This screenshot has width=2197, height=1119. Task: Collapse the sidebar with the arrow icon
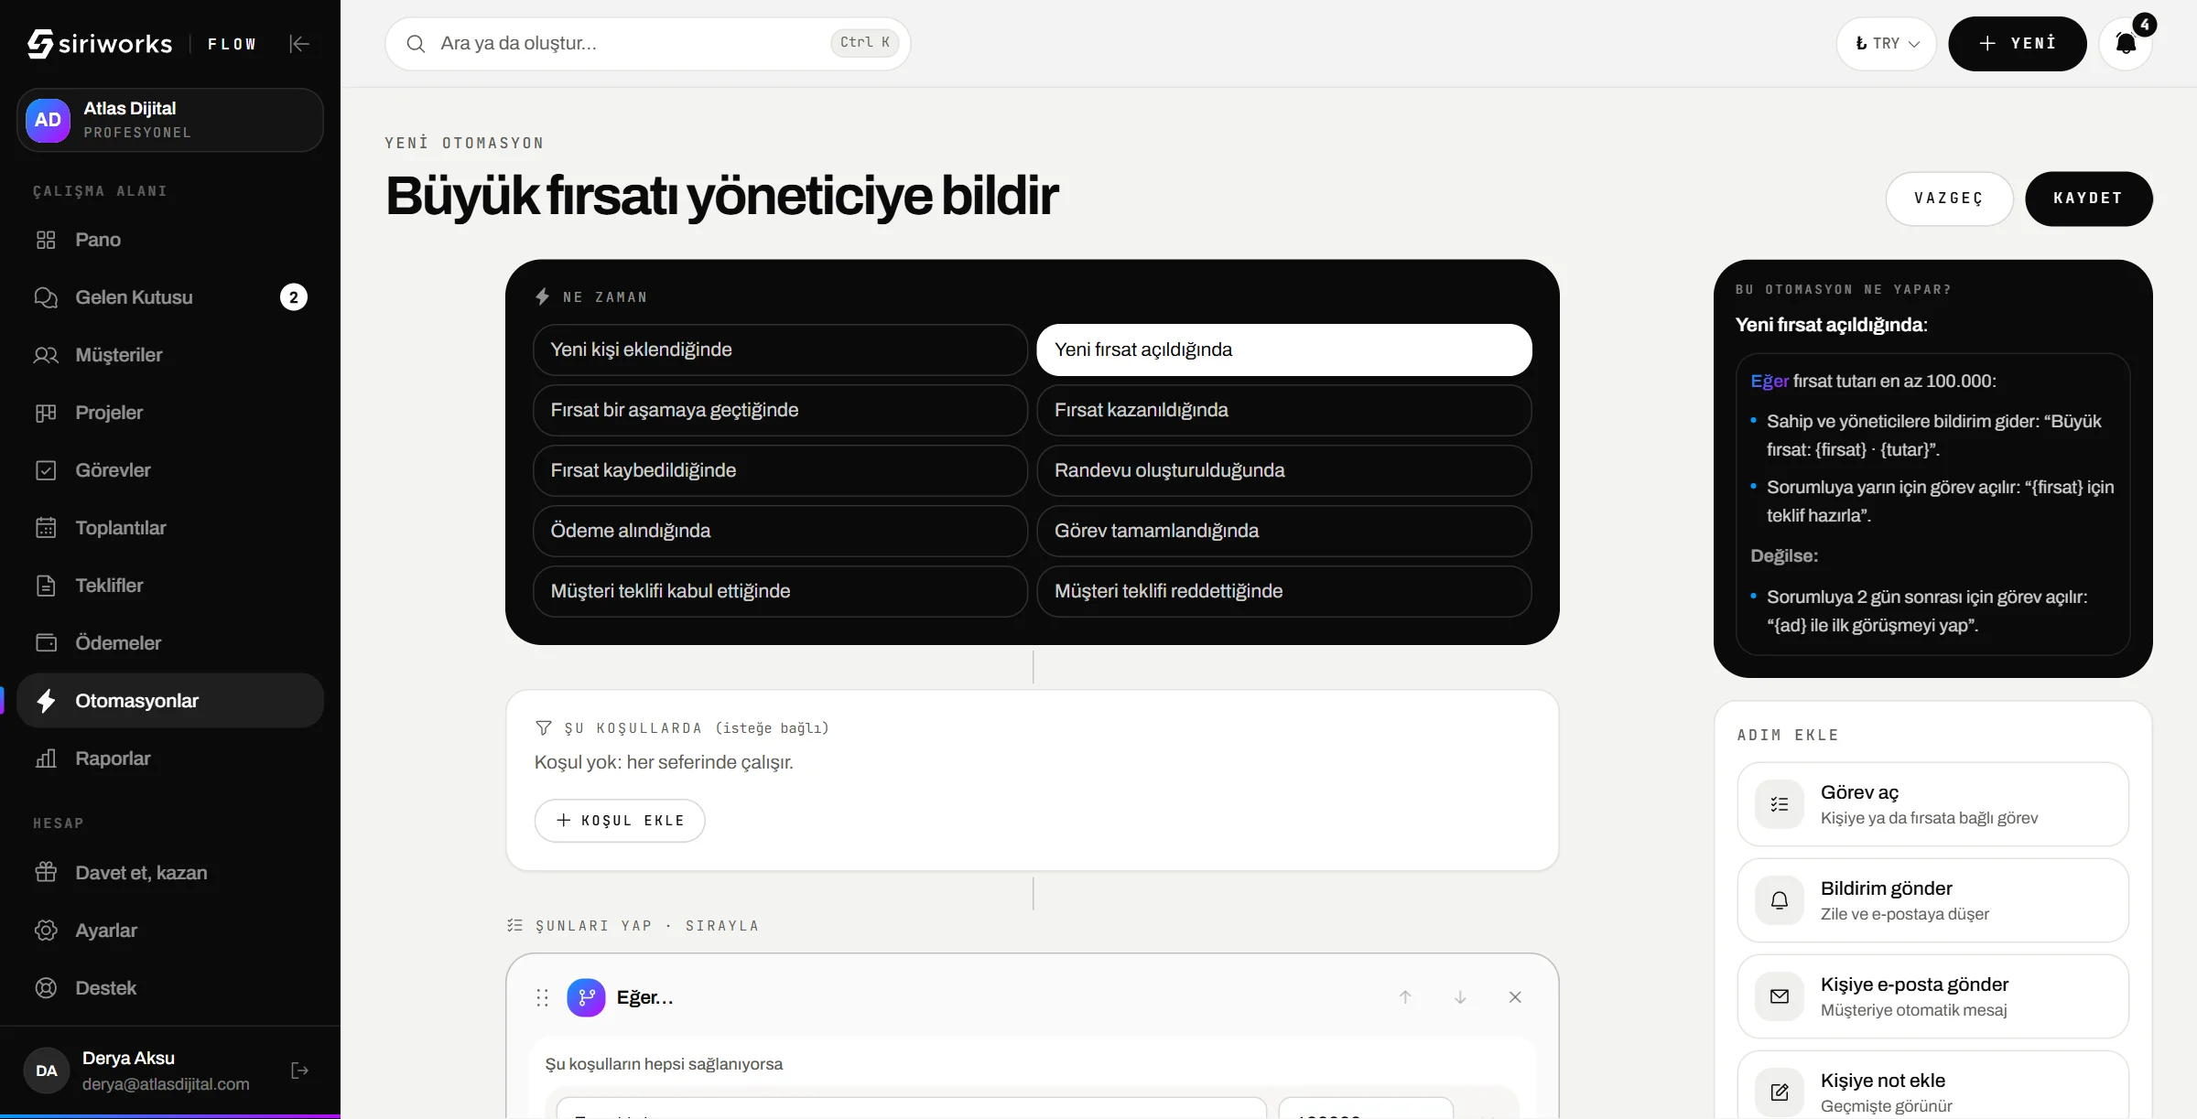(299, 44)
